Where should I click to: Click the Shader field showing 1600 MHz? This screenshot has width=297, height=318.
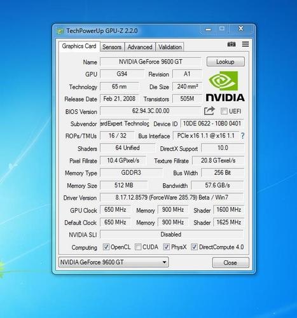point(229,210)
